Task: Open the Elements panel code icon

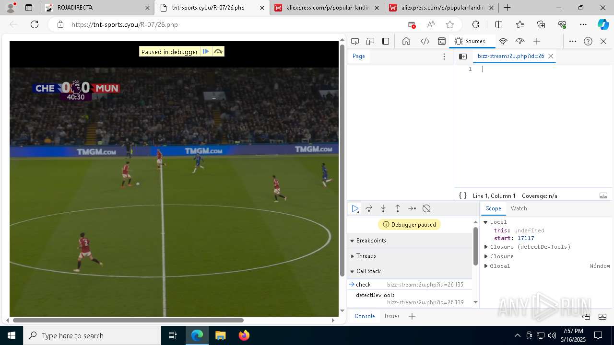Action: (x=425, y=41)
